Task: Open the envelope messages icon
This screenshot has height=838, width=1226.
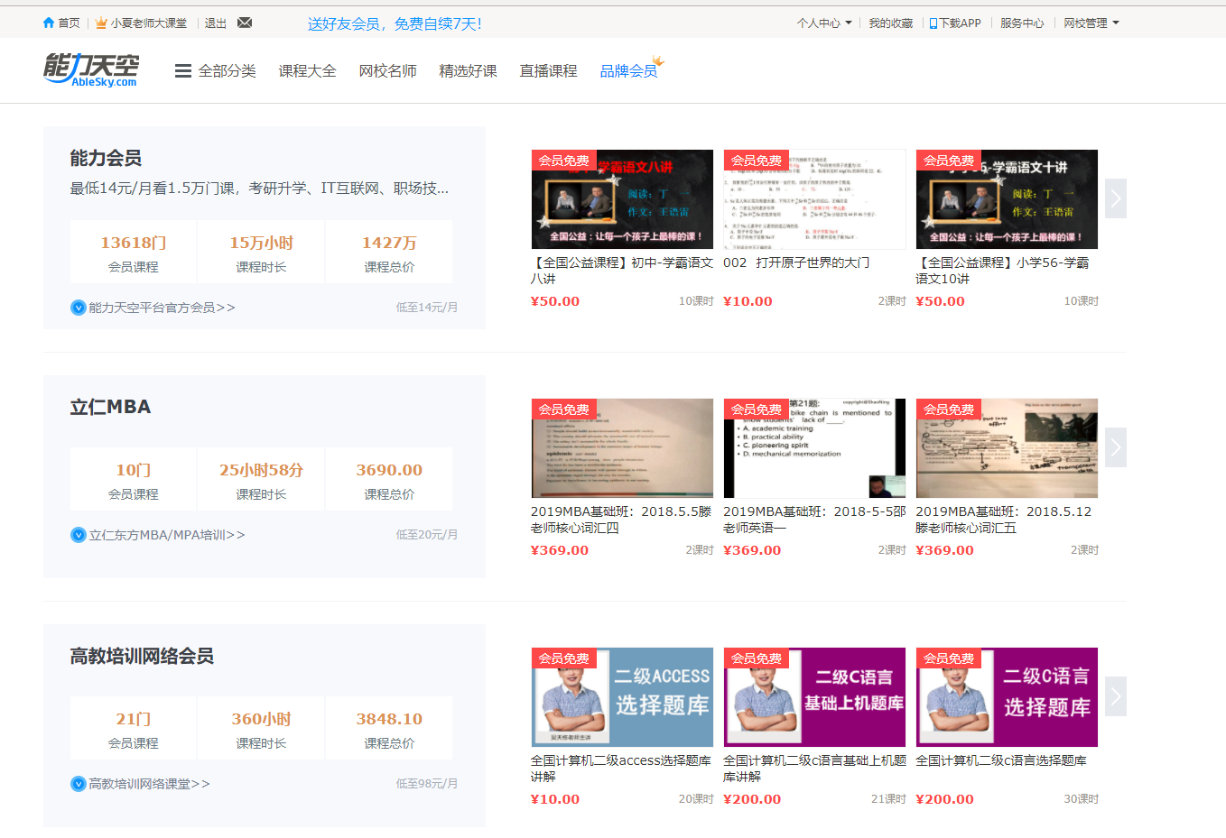Action: (x=245, y=23)
